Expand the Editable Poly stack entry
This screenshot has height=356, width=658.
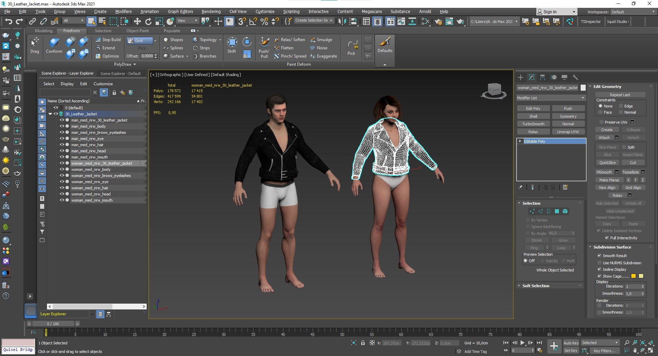520,141
